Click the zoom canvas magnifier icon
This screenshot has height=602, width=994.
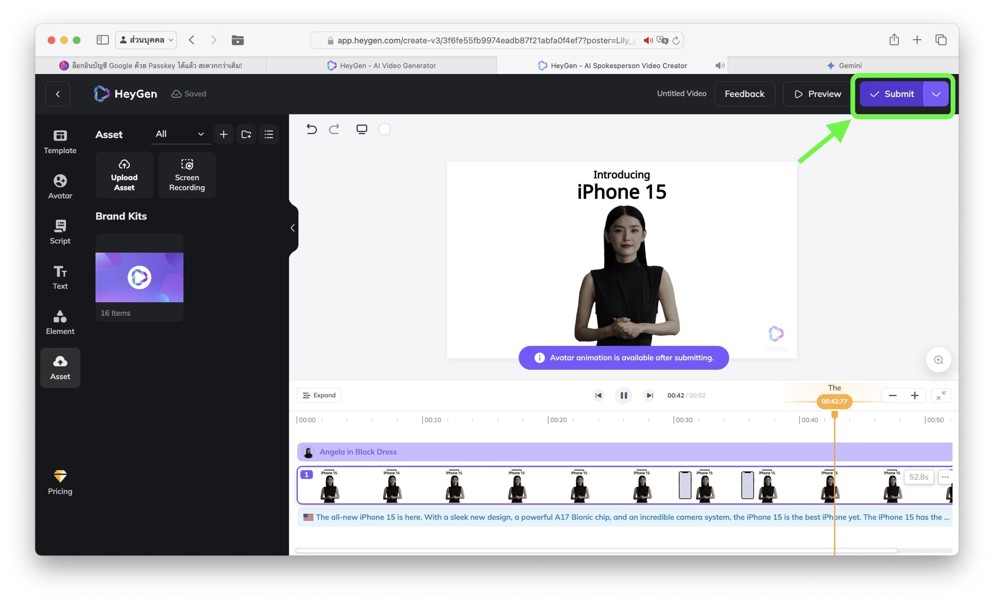938,360
